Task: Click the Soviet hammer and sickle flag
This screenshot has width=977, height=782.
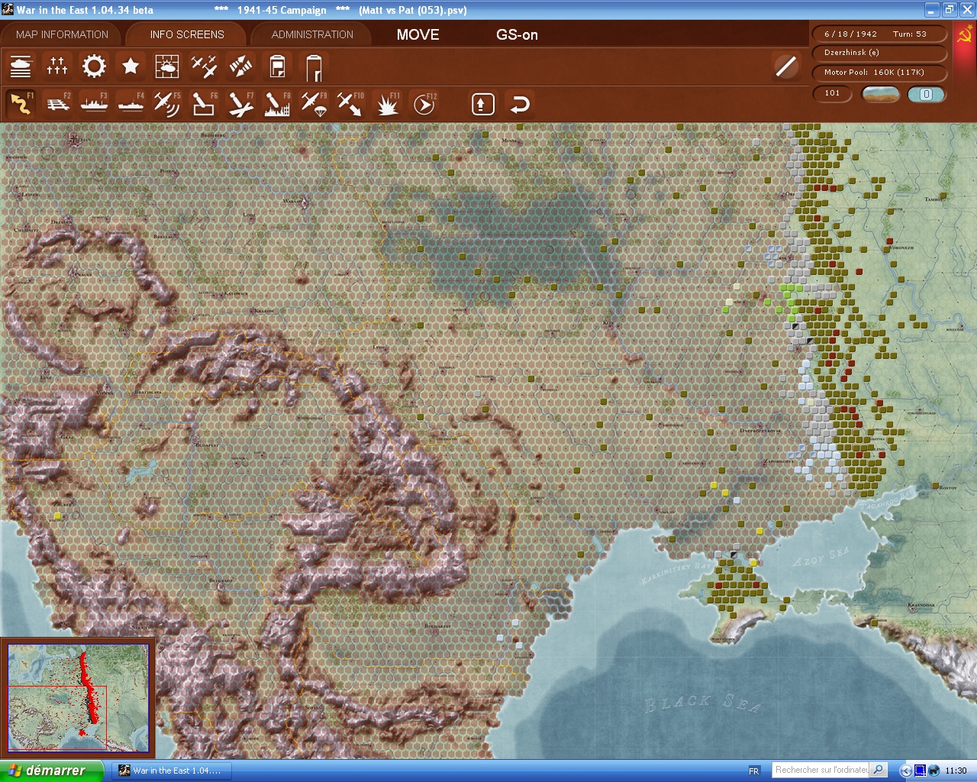Action: [x=965, y=36]
